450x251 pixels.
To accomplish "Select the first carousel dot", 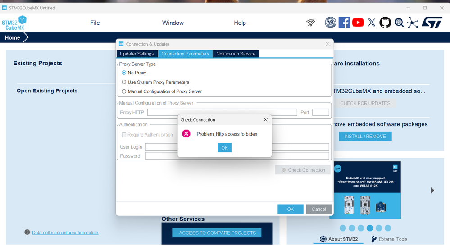I will [343, 228].
